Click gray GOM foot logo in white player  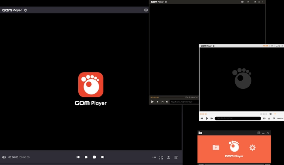pyautogui.click(x=242, y=78)
